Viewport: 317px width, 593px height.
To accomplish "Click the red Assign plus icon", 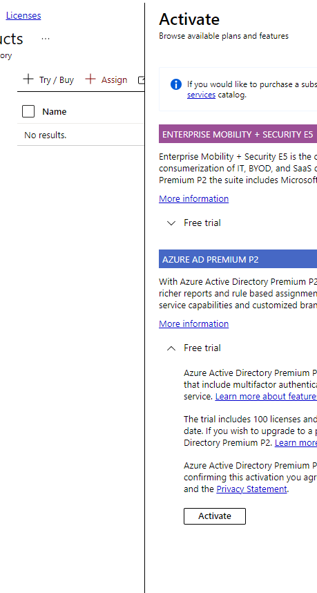I will [x=90, y=79].
